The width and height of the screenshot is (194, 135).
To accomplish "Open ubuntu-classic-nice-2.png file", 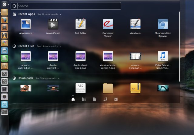I will [81, 56].
